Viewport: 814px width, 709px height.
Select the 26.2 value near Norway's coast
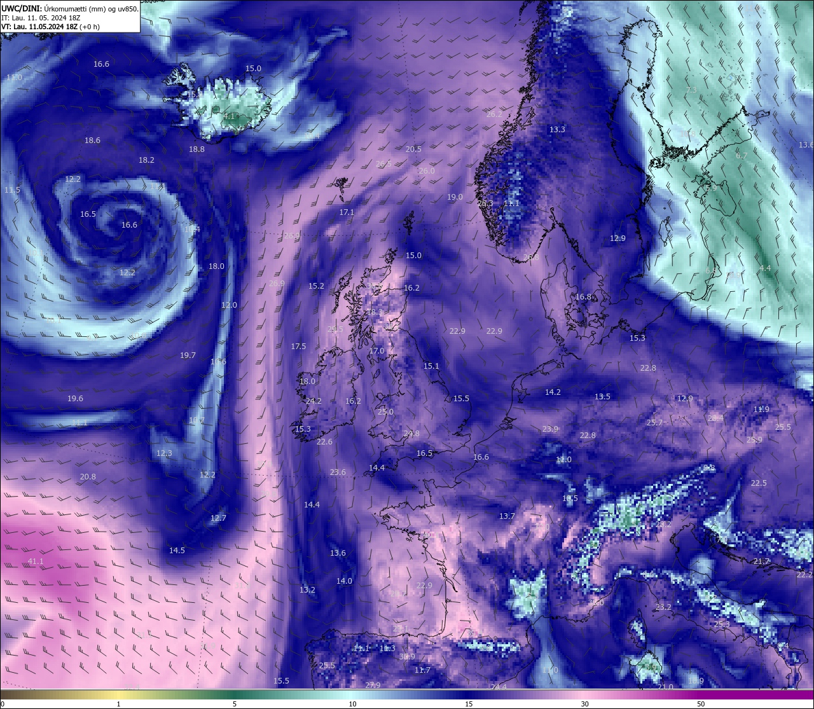click(494, 114)
